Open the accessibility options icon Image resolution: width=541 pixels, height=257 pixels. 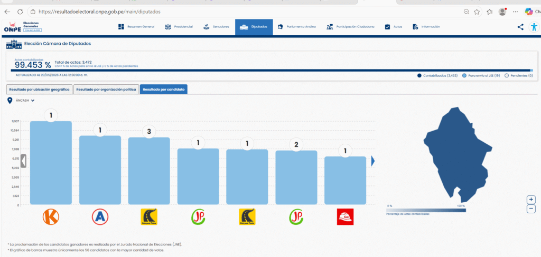coord(534,27)
